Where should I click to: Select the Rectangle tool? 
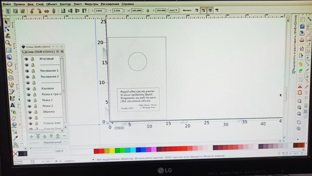click(9, 50)
